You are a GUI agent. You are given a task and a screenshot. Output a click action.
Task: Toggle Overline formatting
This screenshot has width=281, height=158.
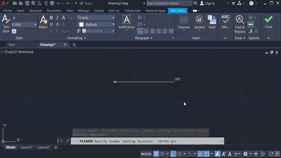click(58, 25)
